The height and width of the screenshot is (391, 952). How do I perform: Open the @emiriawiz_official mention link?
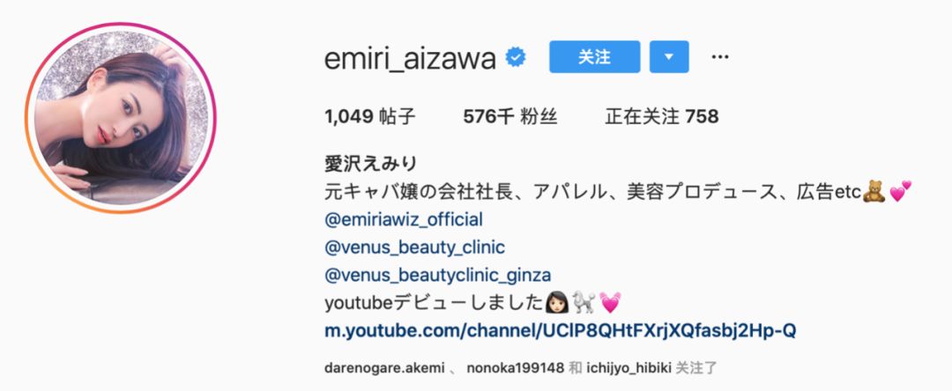click(404, 219)
